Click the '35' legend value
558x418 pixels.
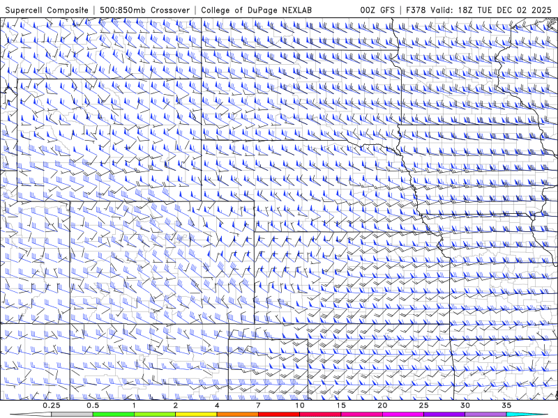click(506, 405)
